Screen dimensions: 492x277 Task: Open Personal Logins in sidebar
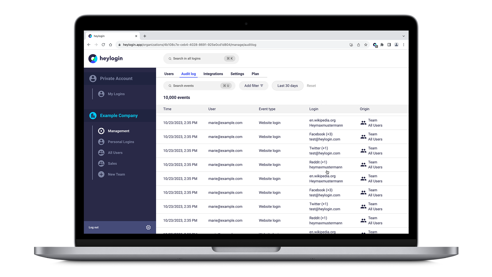(121, 142)
